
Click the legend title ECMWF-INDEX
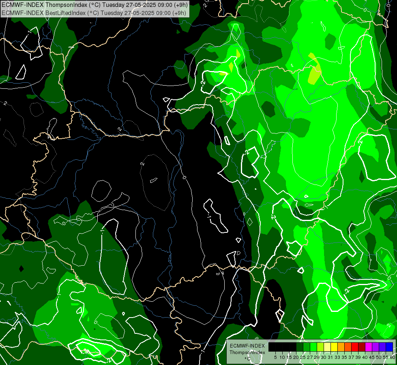[247, 346]
